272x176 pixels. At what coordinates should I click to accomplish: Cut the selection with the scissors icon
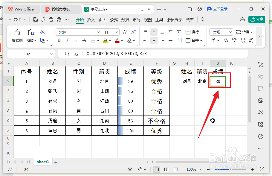(x=42, y=31)
